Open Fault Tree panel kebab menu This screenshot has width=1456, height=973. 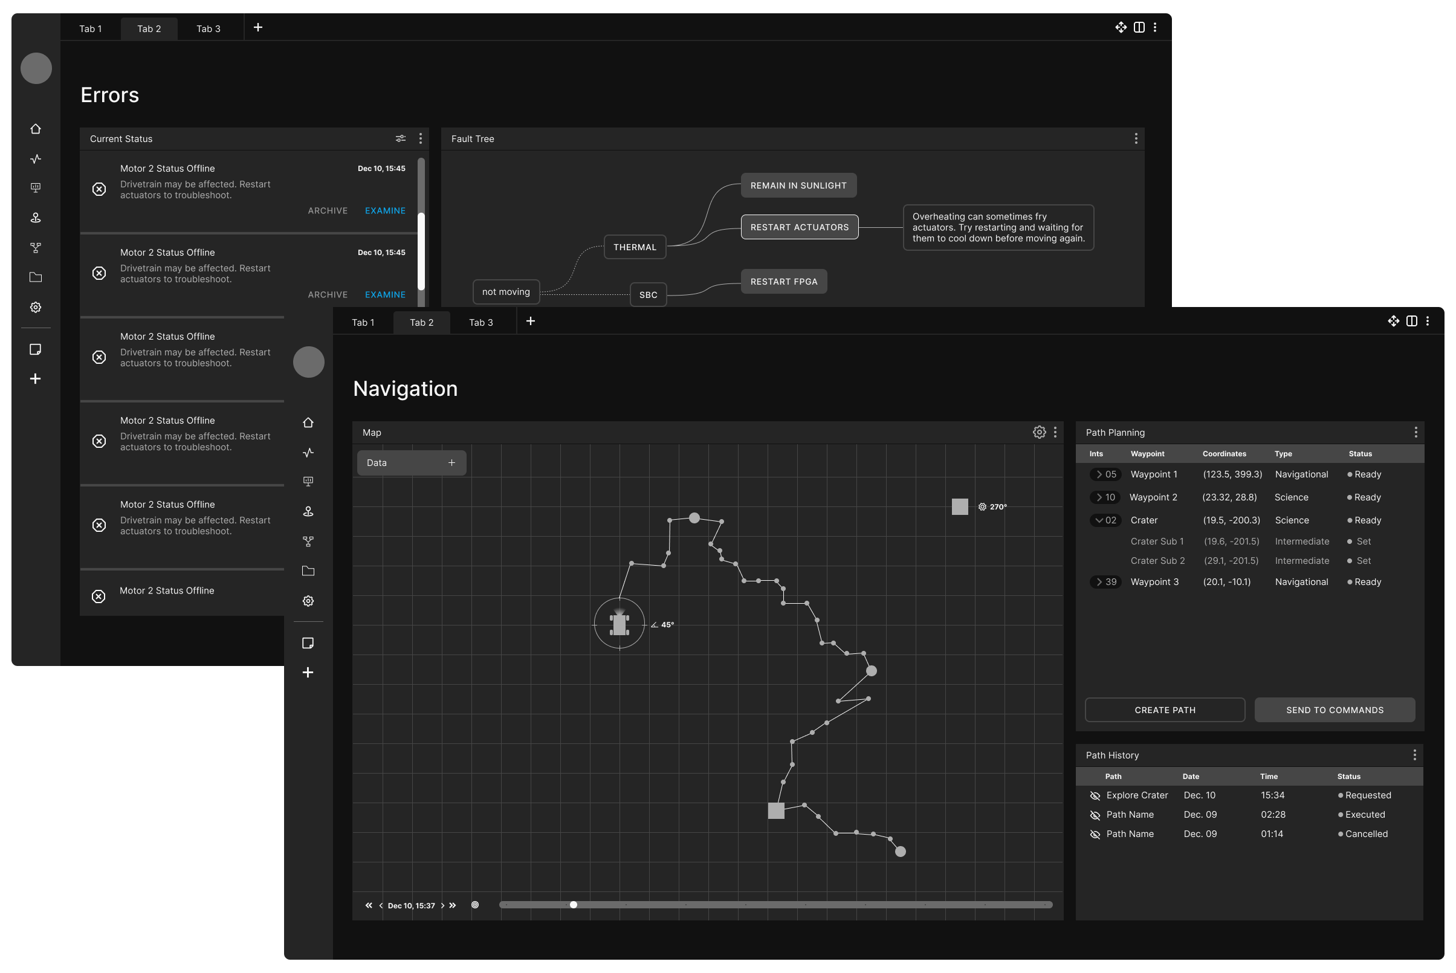pyautogui.click(x=1136, y=138)
